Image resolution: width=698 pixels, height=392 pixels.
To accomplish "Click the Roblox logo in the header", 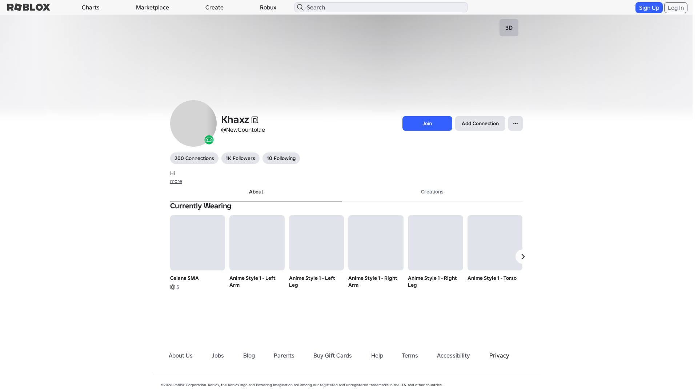I will coord(29,7).
